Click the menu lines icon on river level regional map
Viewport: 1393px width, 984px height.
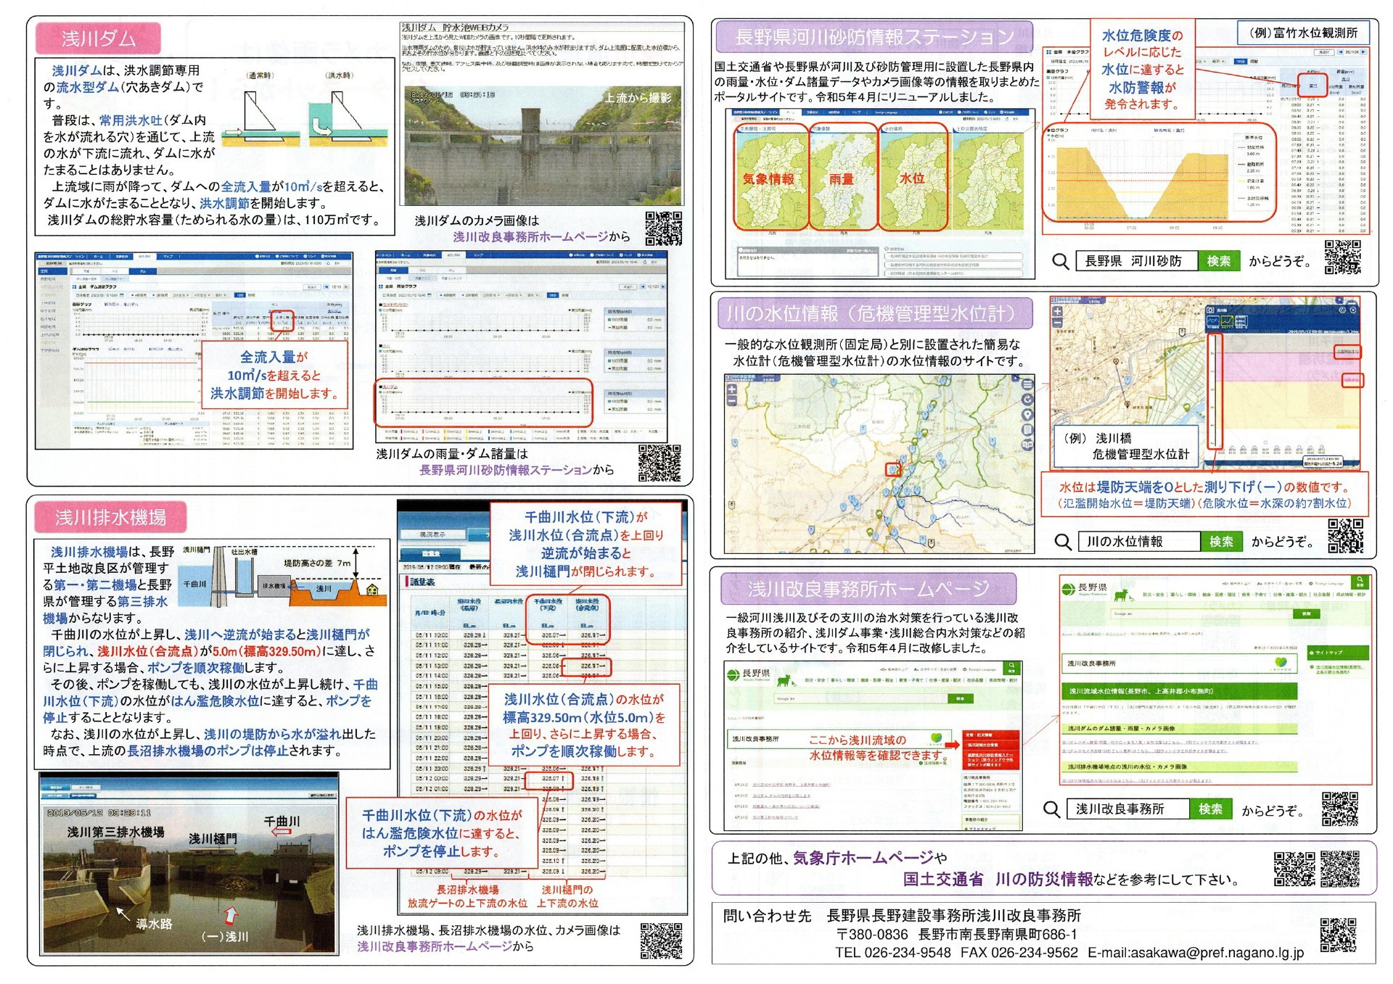coord(1027,384)
